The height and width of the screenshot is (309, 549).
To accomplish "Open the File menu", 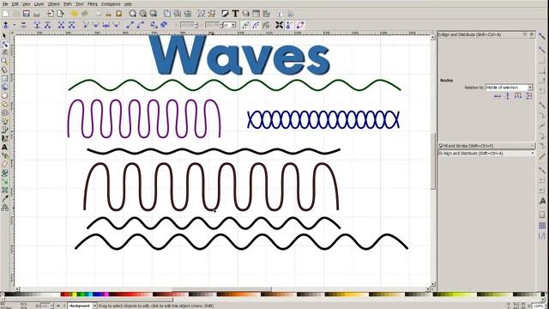I will (5, 3).
